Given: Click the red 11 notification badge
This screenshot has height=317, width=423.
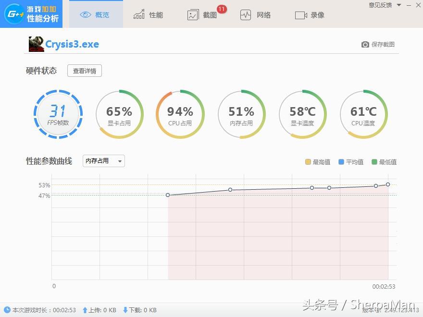Looking at the screenshot, I should click(222, 9).
